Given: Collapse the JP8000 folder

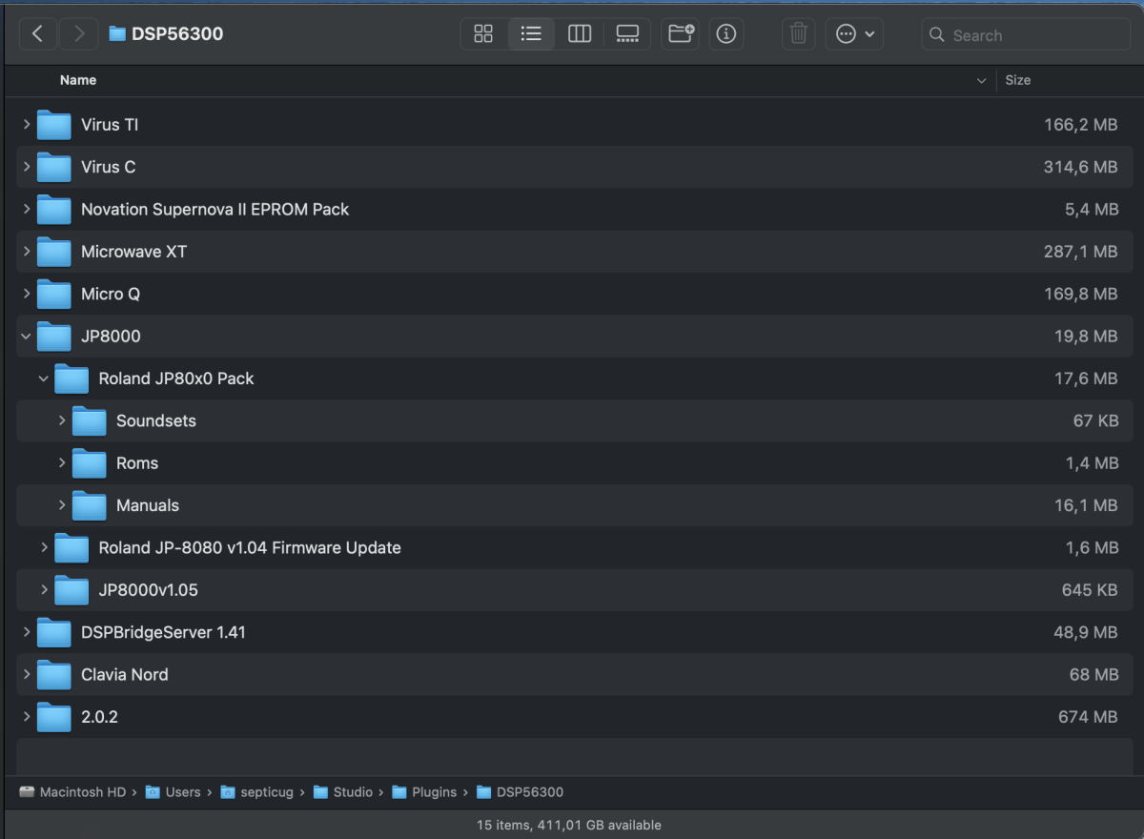Looking at the screenshot, I should click(27, 336).
